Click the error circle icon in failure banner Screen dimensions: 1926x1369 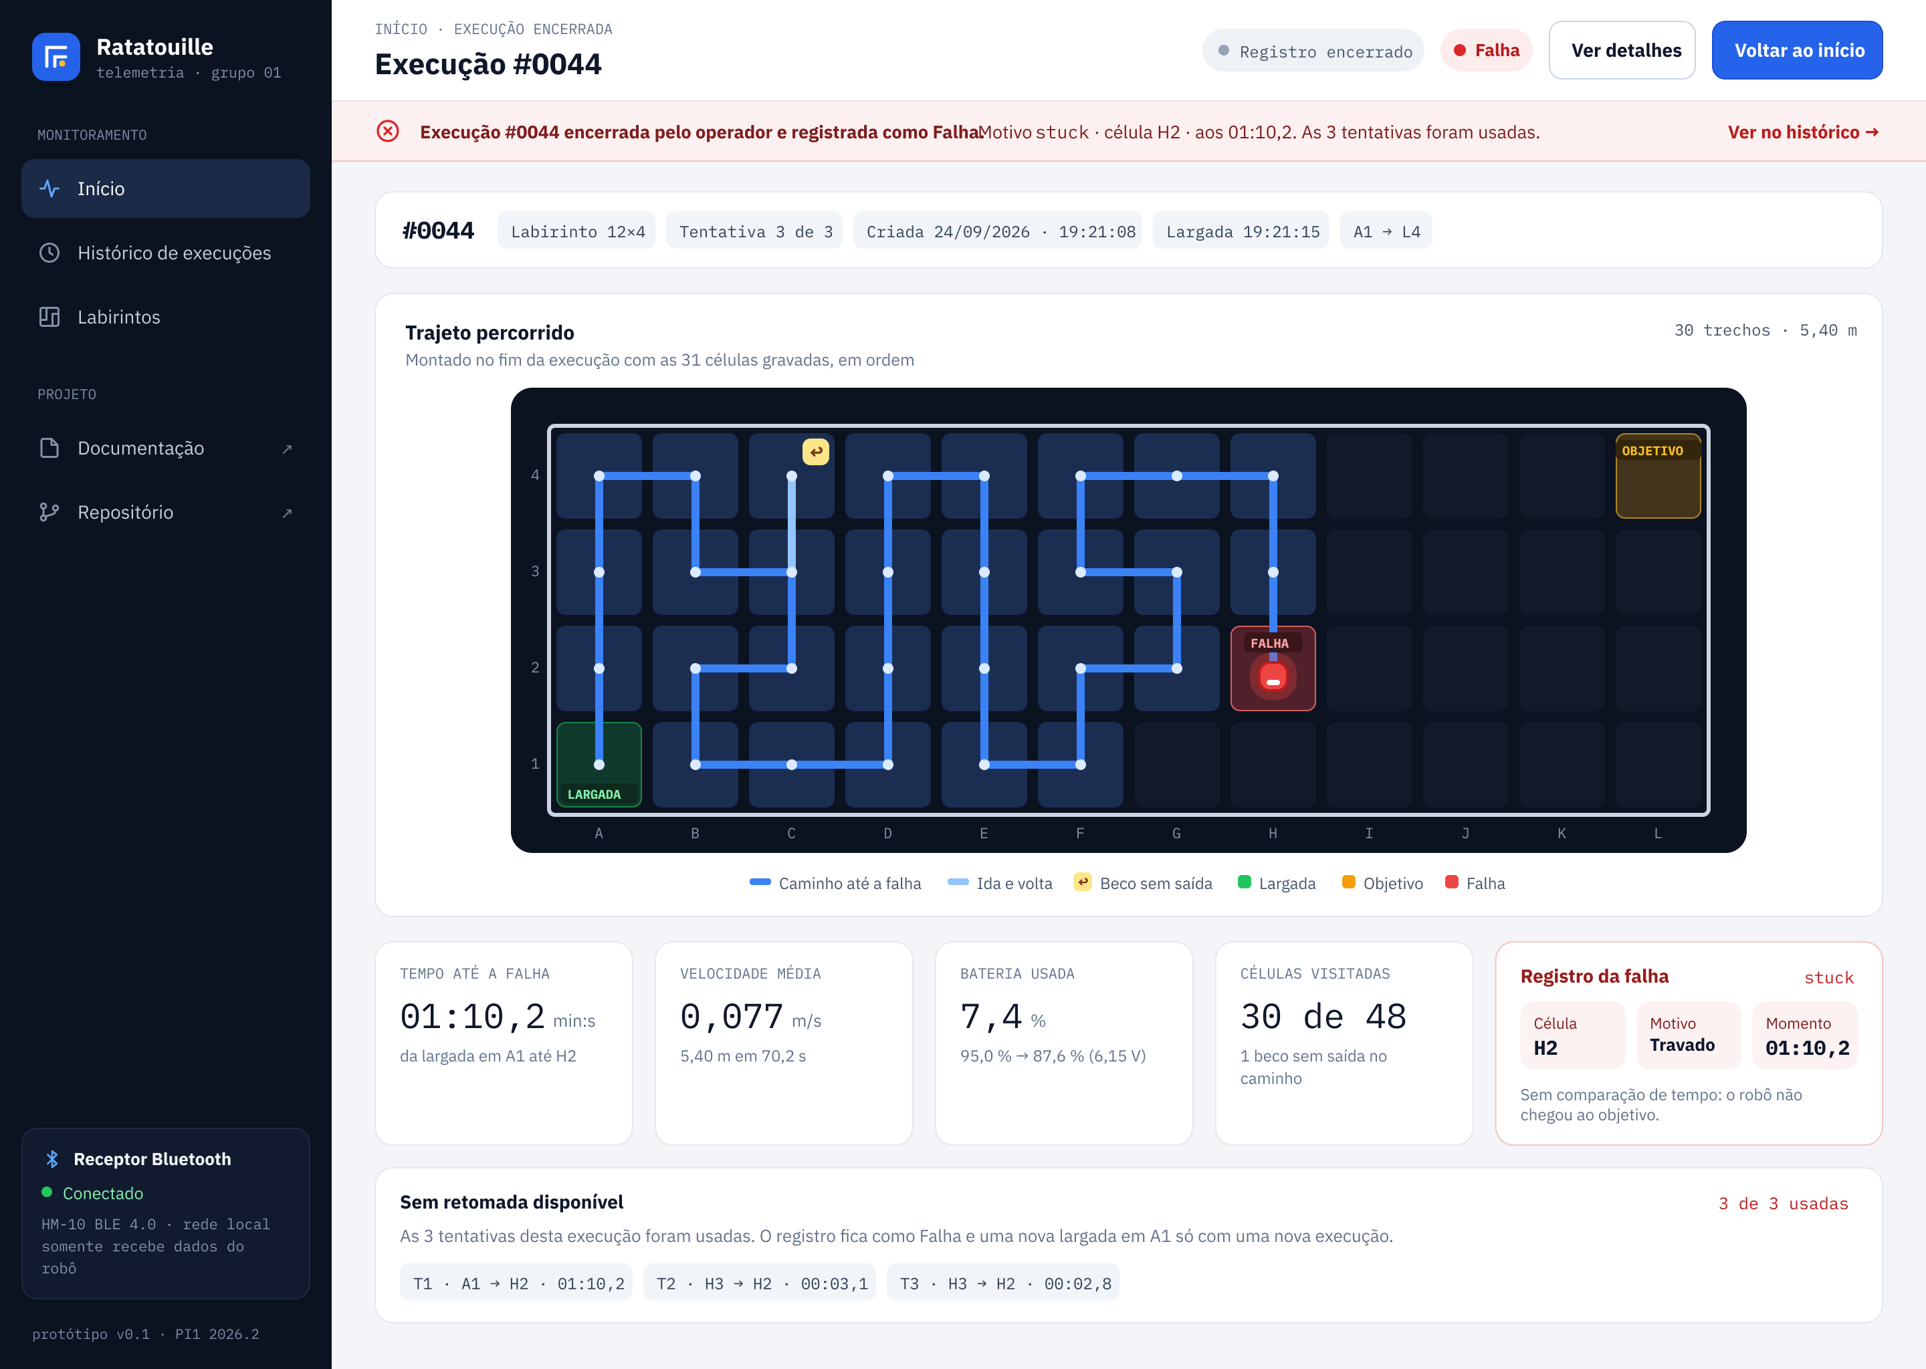pyautogui.click(x=388, y=132)
